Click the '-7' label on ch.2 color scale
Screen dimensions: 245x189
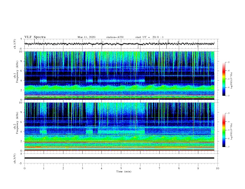pos(228,147)
